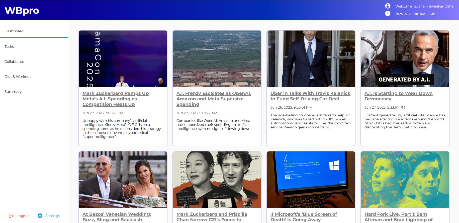Click the aerial construction site thumbnail
The width and height of the screenshot is (459, 223).
click(x=217, y=59)
